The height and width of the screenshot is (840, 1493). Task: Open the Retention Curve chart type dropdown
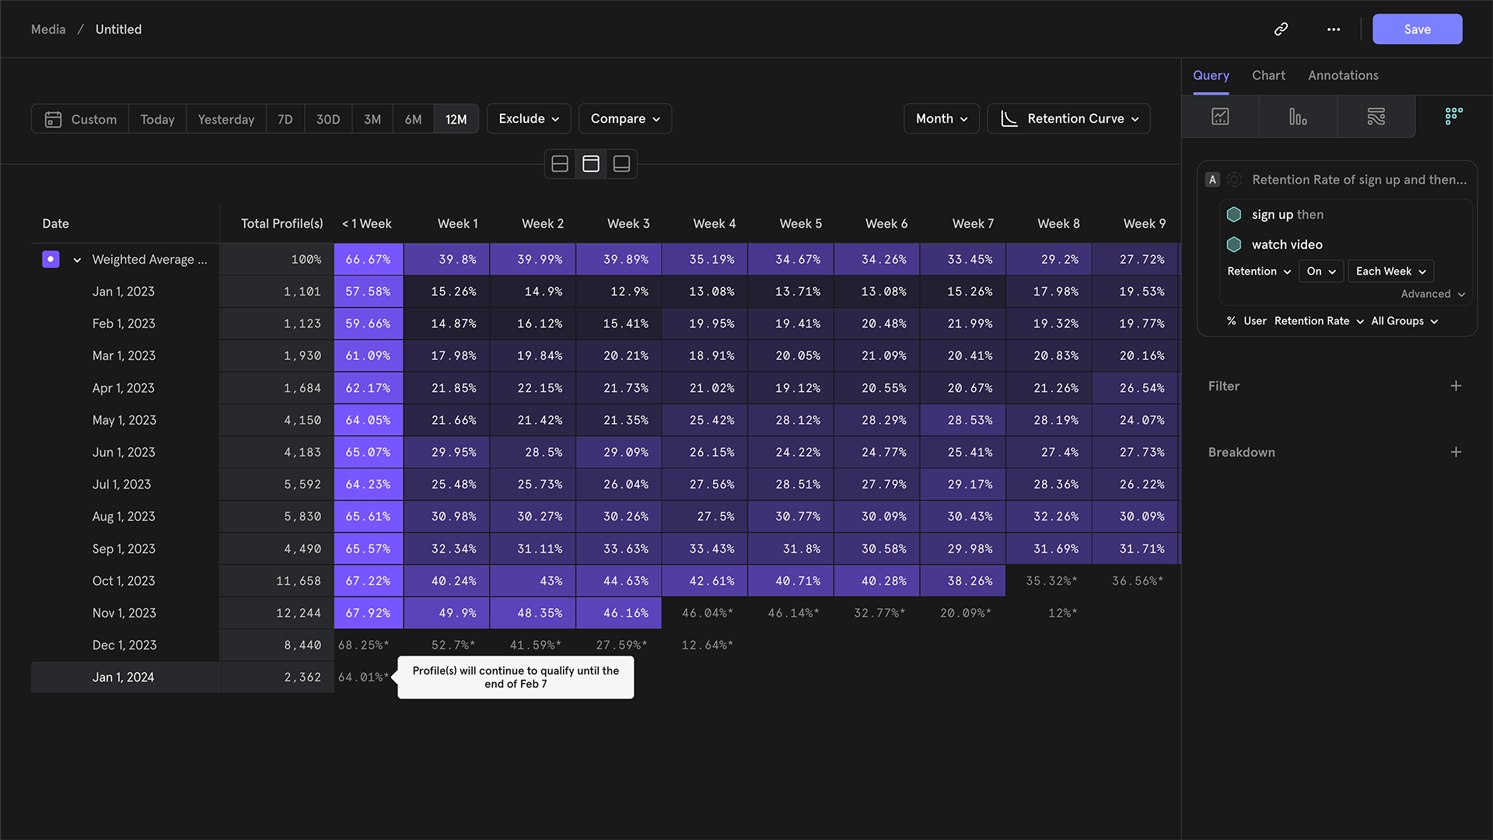[x=1068, y=119]
